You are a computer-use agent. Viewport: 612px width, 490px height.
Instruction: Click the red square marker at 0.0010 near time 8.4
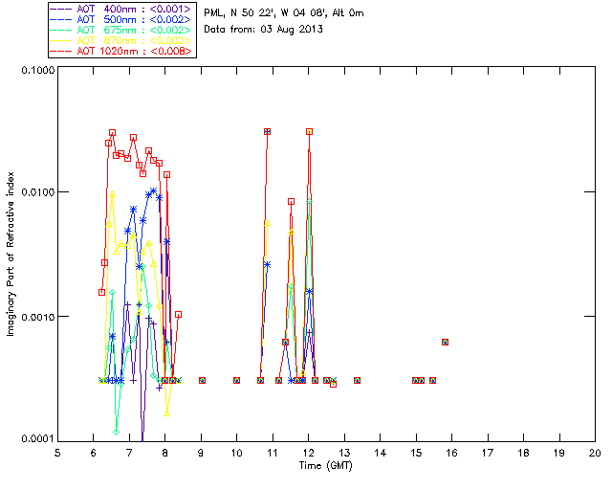click(x=179, y=315)
